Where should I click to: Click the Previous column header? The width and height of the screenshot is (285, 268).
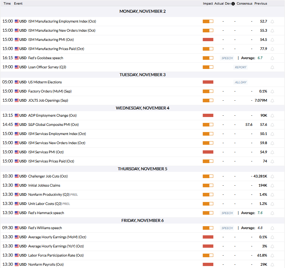pyautogui.click(x=261, y=4)
